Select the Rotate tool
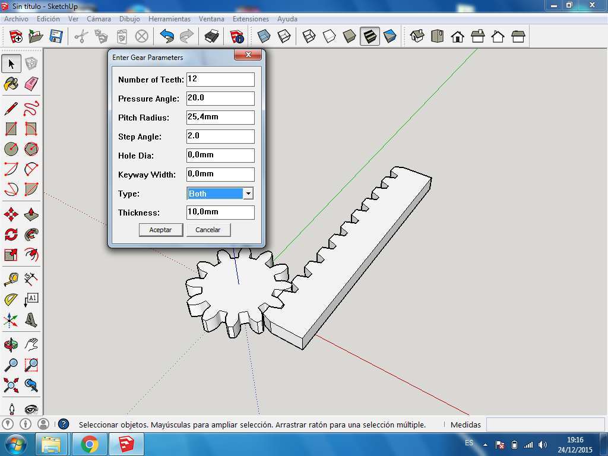Viewport: 608px width, 456px height. coord(11,234)
